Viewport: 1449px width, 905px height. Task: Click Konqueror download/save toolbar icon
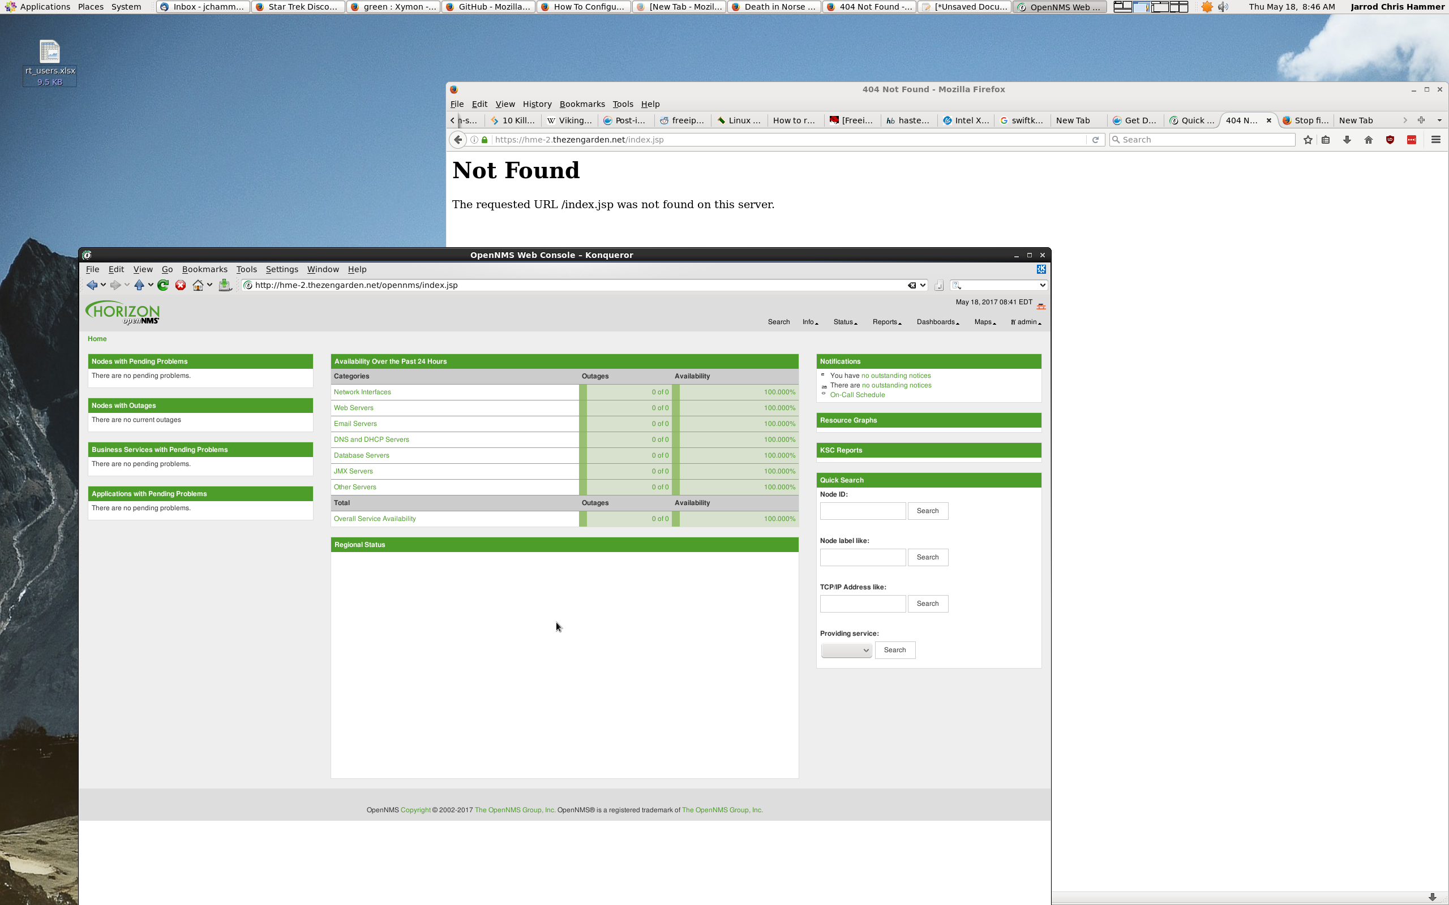pos(225,285)
